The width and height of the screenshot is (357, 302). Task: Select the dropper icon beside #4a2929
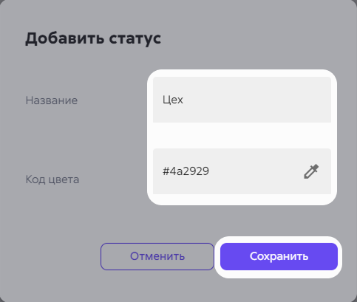[x=311, y=171]
